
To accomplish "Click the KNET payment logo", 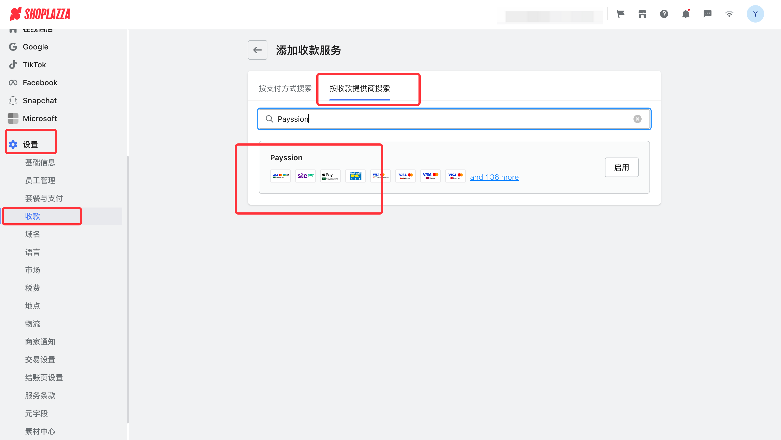I will point(355,176).
